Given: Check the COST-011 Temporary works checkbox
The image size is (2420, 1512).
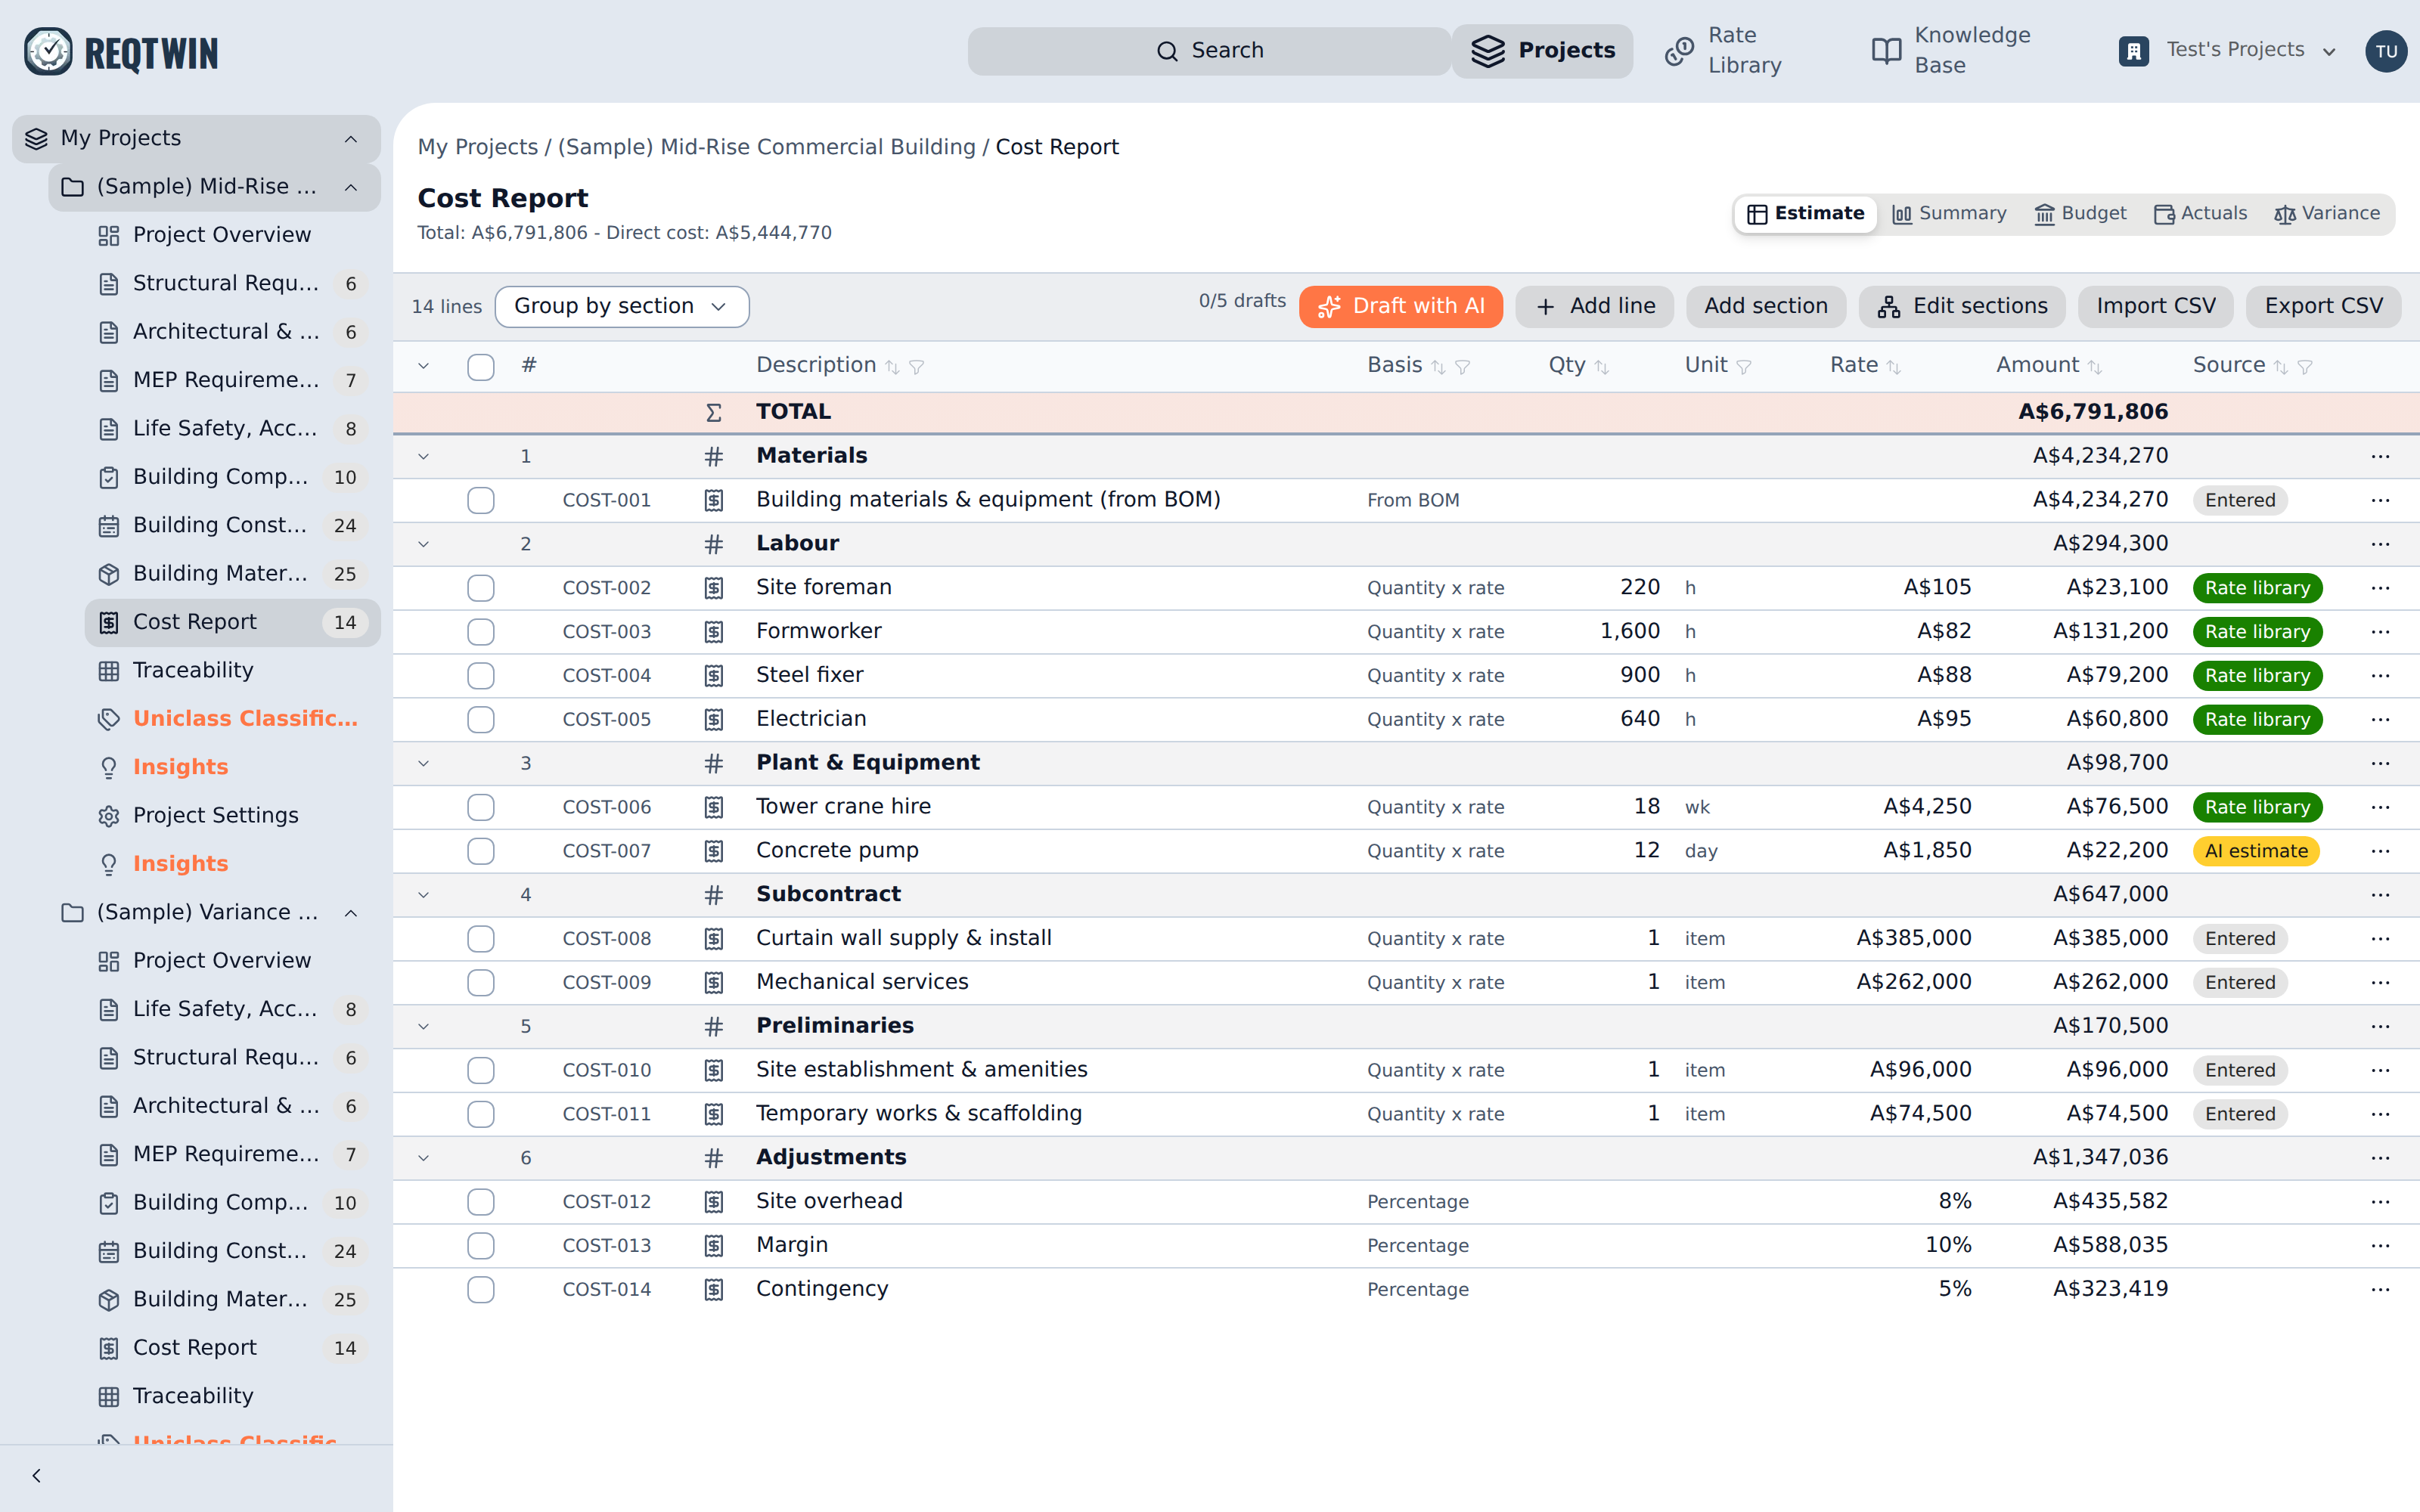Looking at the screenshot, I should (x=481, y=1114).
